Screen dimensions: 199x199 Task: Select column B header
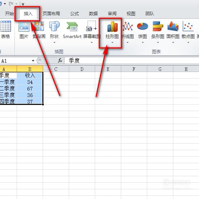coord(30,69)
